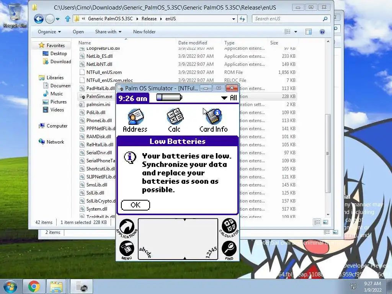Select System.dll file
392x294 pixels.
click(97, 209)
